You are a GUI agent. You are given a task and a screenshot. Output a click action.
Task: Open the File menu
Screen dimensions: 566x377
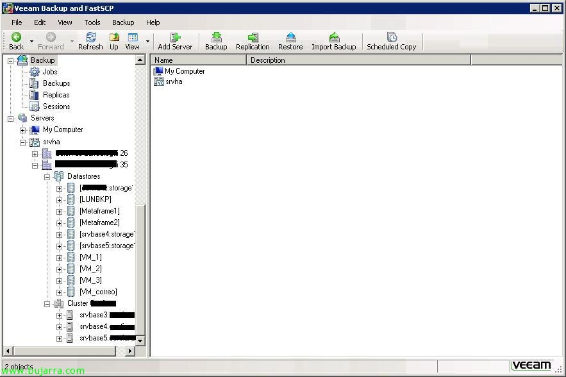(17, 22)
